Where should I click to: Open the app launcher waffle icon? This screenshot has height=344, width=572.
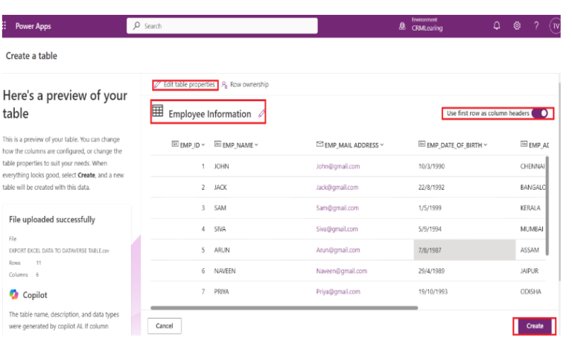[x=4, y=26]
